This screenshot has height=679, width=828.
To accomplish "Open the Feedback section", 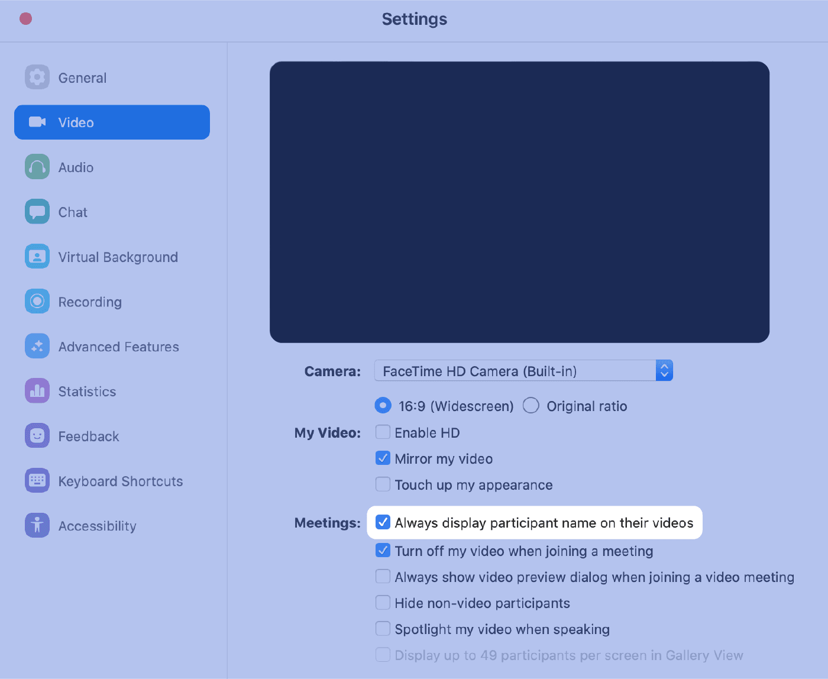I will point(88,436).
